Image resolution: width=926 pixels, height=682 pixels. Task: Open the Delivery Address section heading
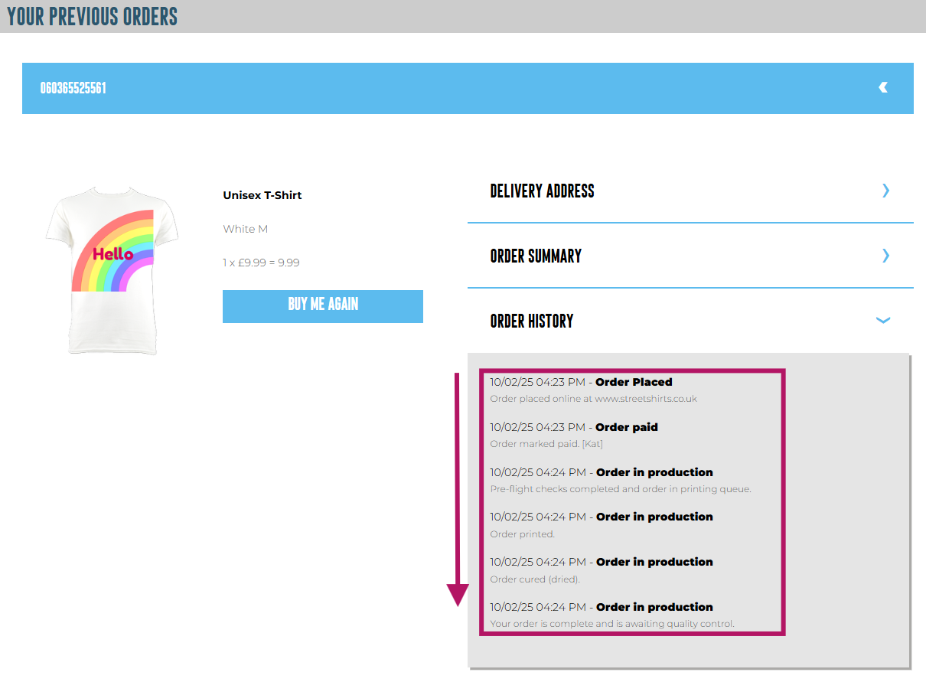point(542,191)
